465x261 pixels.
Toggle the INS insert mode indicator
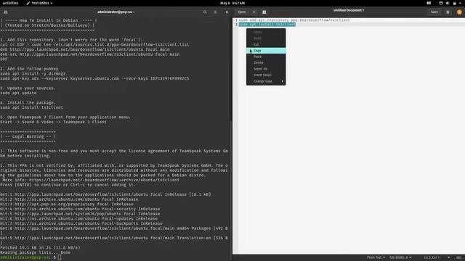[x=458, y=257]
